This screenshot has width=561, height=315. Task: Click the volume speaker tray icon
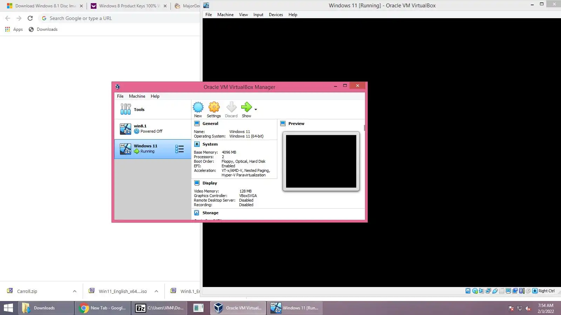(x=528, y=308)
